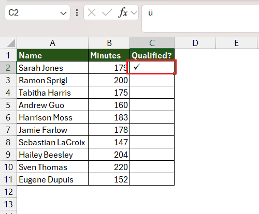
Task: Click the Enter checkmark formula bar icon
Action: [x=107, y=12]
